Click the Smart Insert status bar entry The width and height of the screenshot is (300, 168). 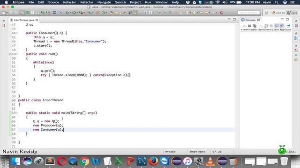tap(197, 152)
